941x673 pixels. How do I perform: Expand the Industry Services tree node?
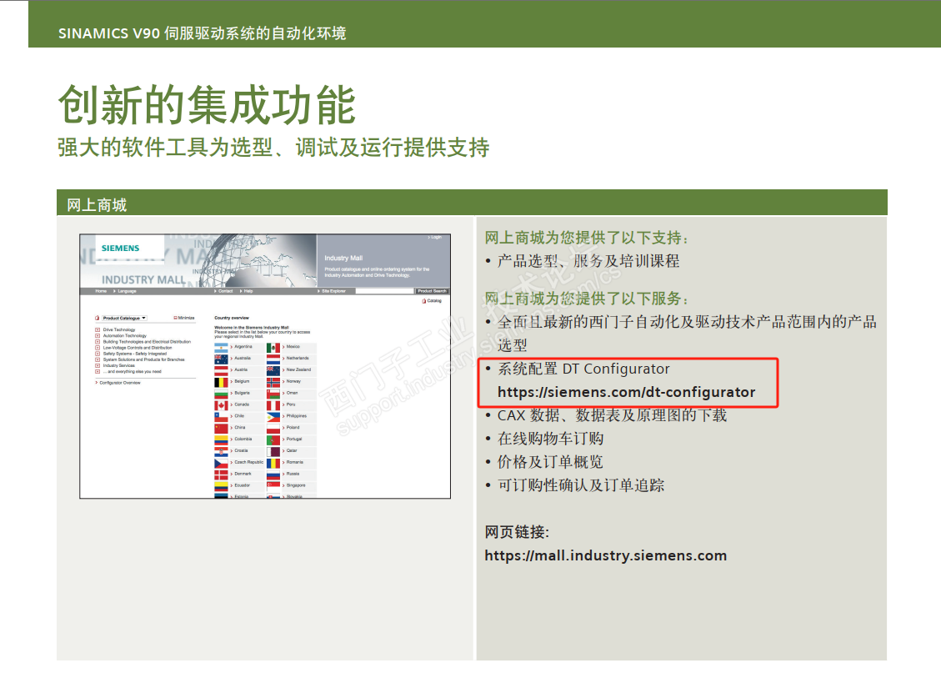pyautogui.click(x=98, y=365)
